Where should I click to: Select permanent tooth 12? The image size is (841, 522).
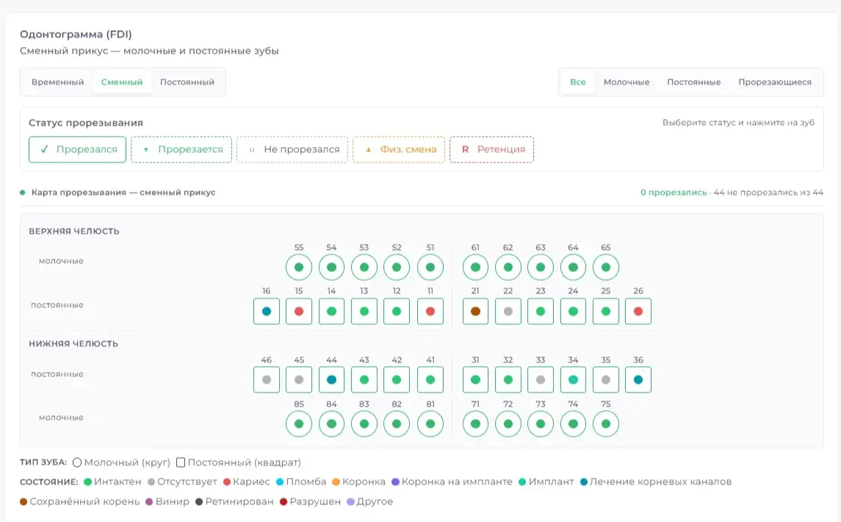click(x=397, y=312)
